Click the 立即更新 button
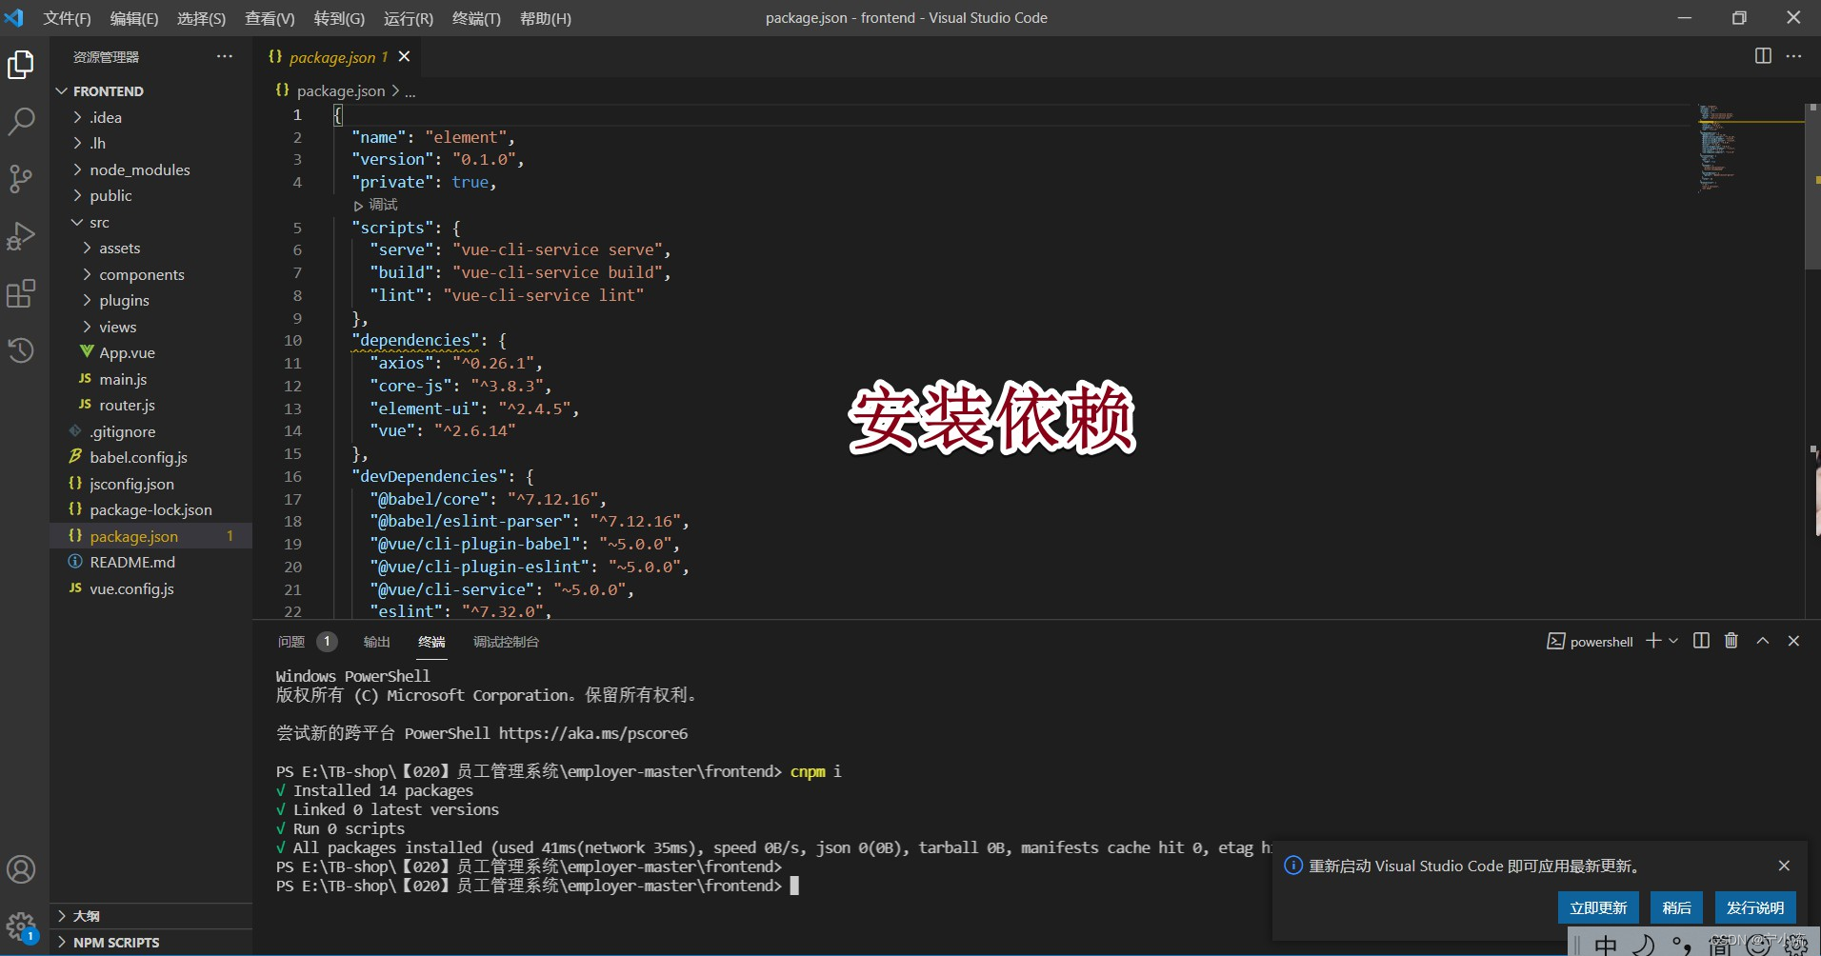Image resolution: width=1821 pixels, height=956 pixels. 1598,907
